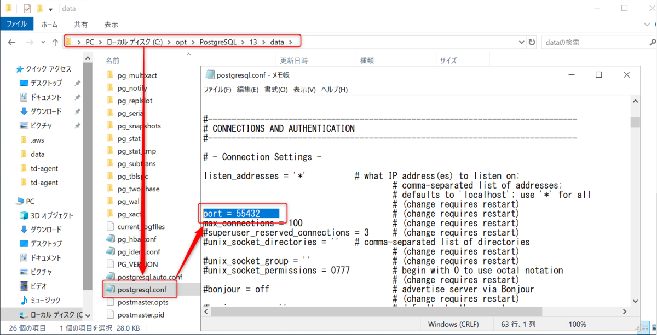This screenshot has height=335, width=657.
Task: Sort files by 種類 column header
Action: 366,61
